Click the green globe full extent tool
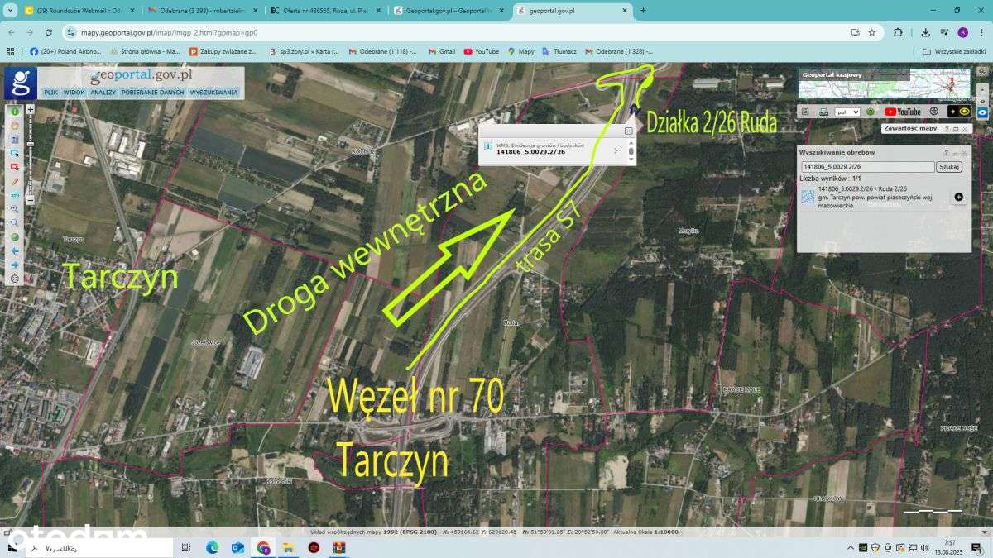Image resolution: width=993 pixels, height=558 pixels. tap(15, 237)
